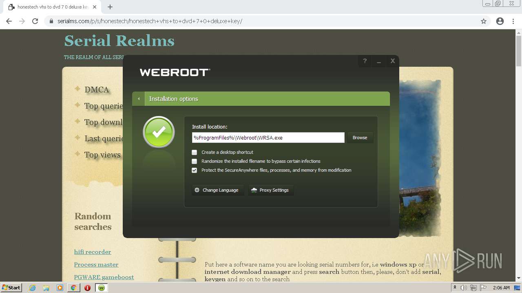This screenshot has width=522, height=293.
Task: Reload the serialms.com page
Action: [x=35, y=21]
